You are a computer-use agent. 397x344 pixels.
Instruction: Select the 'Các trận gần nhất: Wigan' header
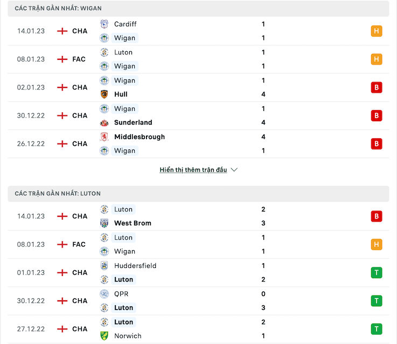click(x=198, y=9)
